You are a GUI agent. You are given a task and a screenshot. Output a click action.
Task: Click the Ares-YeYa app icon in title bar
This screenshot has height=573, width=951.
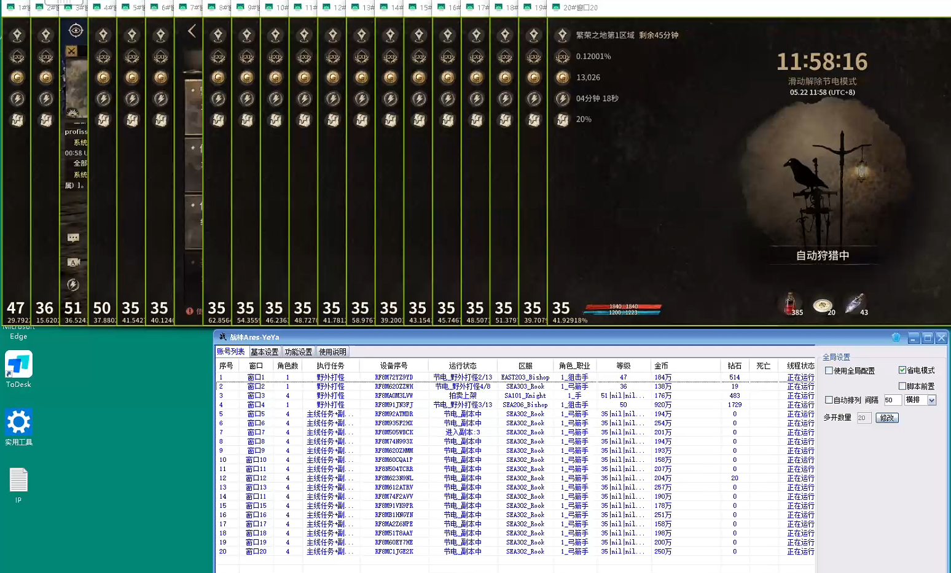point(222,337)
